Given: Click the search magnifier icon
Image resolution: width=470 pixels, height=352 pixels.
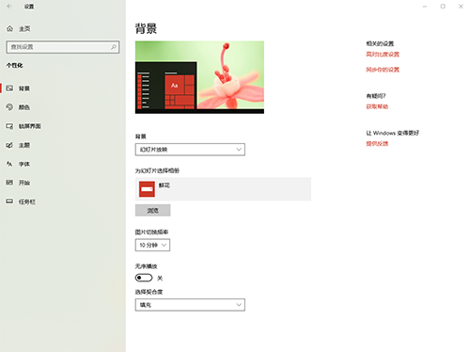Looking at the screenshot, I should pos(114,47).
